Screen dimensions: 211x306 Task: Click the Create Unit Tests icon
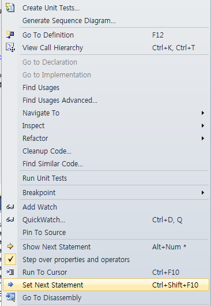(10, 8)
